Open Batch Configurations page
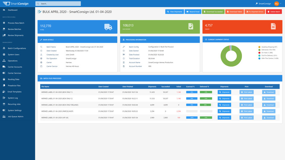285x160 pixels. [x=17, y=48]
